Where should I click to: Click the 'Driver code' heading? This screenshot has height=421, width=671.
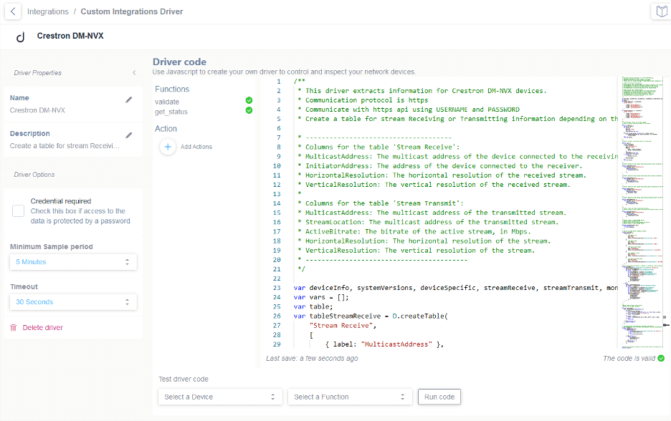(x=180, y=62)
